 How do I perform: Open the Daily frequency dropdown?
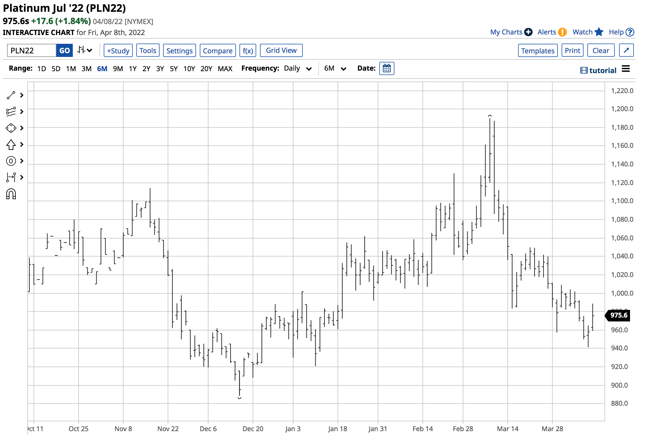point(298,68)
